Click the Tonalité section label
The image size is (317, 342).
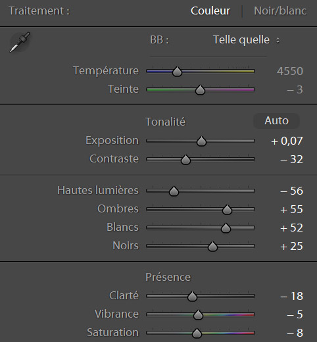coord(166,122)
